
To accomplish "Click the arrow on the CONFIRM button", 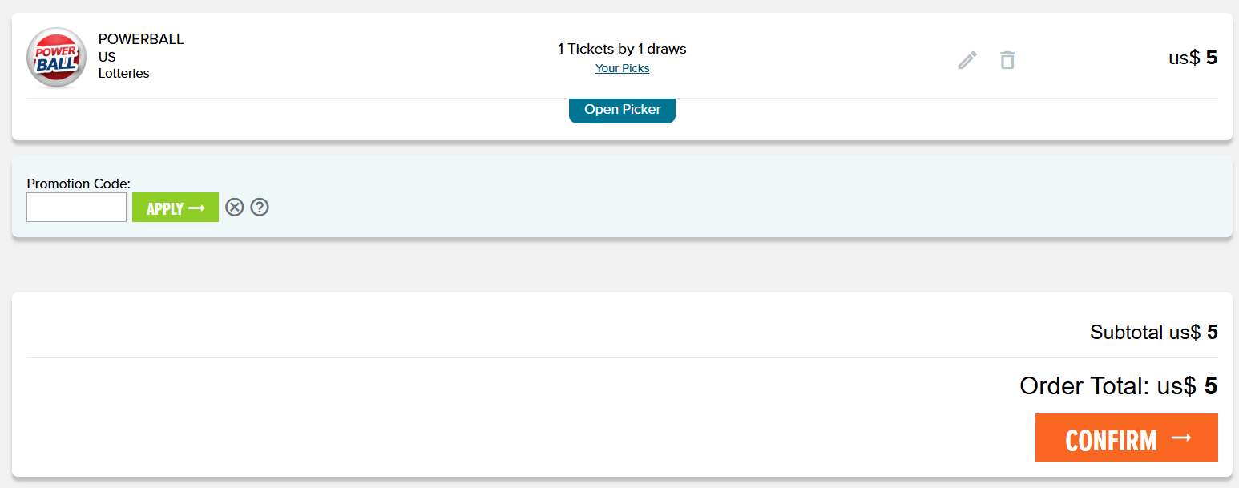I will (x=1181, y=438).
